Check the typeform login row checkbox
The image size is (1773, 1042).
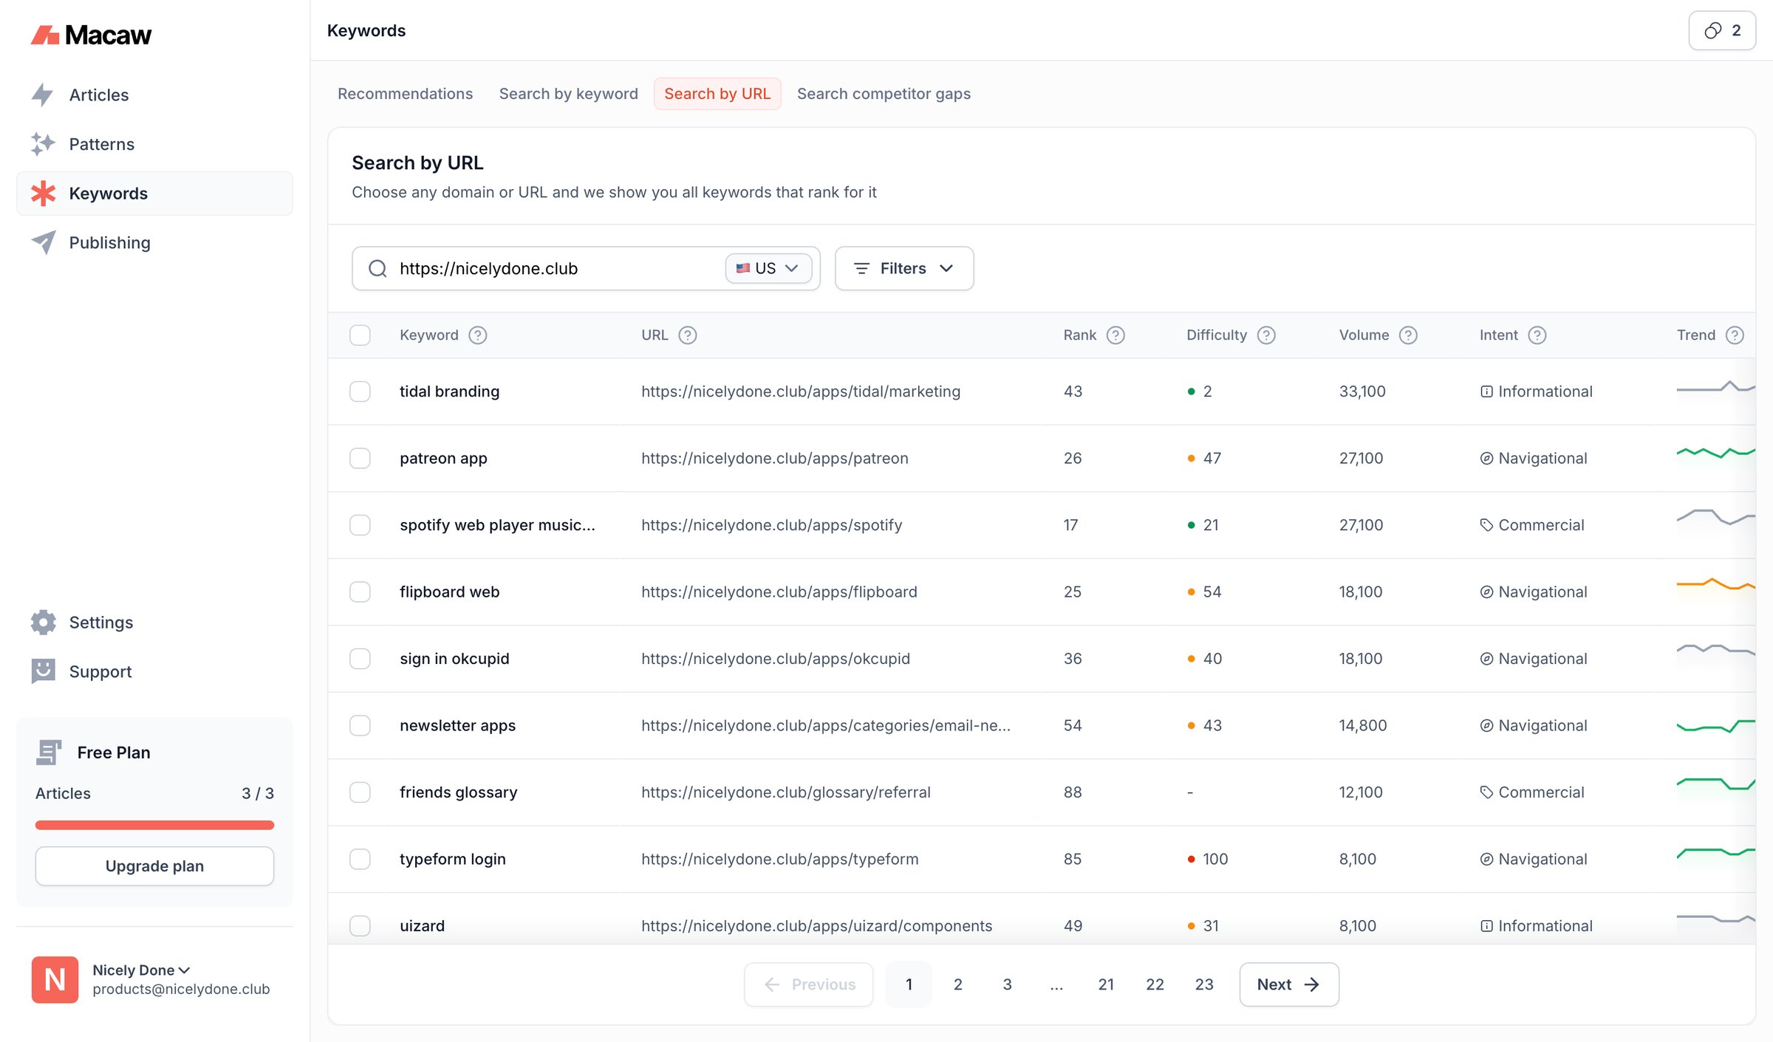(360, 859)
